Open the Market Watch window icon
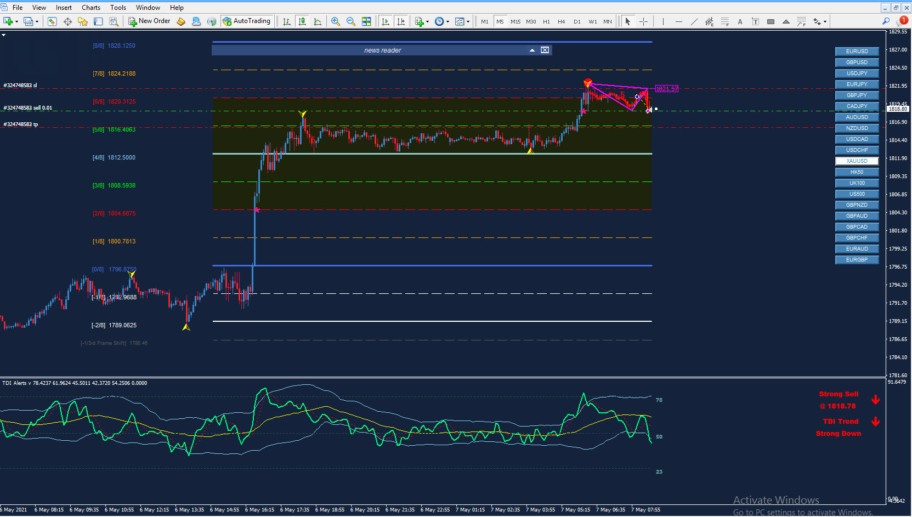 [52, 21]
